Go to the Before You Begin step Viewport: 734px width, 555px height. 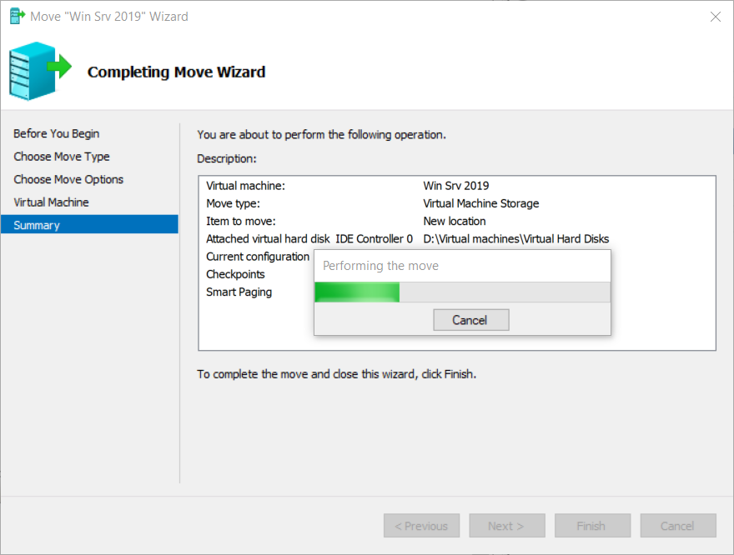click(x=57, y=133)
